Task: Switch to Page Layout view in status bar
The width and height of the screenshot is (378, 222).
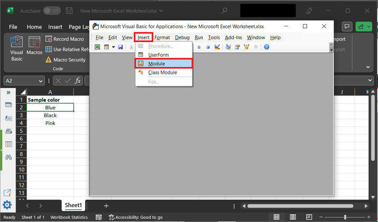Action: tap(293, 217)
